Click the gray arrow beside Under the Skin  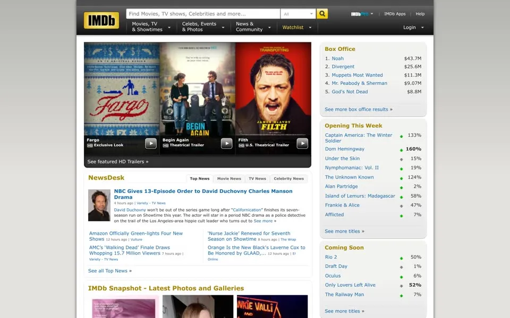click(x=402, y=160)
